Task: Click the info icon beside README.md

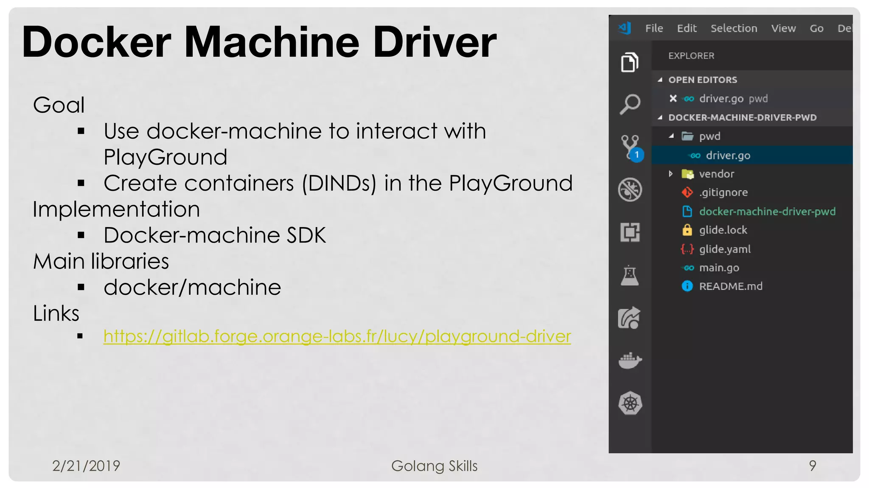Action: click(687, 286)
